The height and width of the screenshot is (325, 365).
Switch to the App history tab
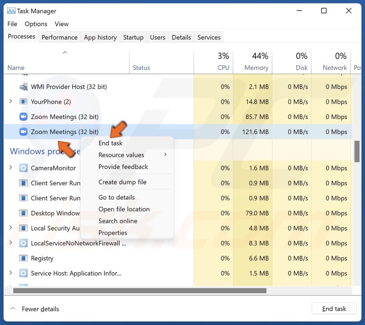[100, 37]
